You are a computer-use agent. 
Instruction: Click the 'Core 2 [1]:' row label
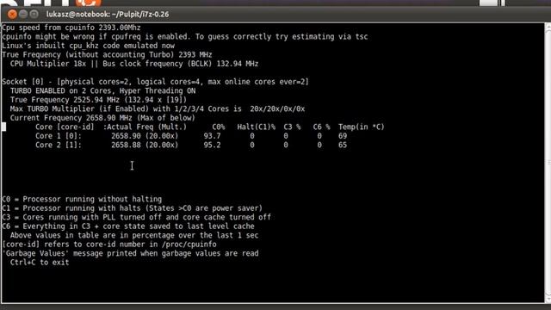[x=59, y=146]
